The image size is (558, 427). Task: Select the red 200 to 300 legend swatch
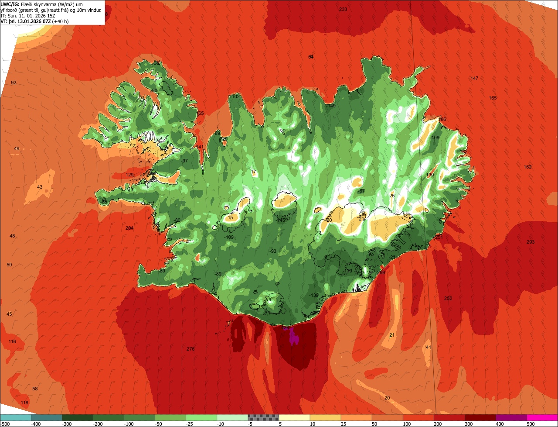click(x=449, y=417)
